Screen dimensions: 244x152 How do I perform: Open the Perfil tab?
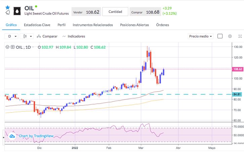(x=62, y=25)
